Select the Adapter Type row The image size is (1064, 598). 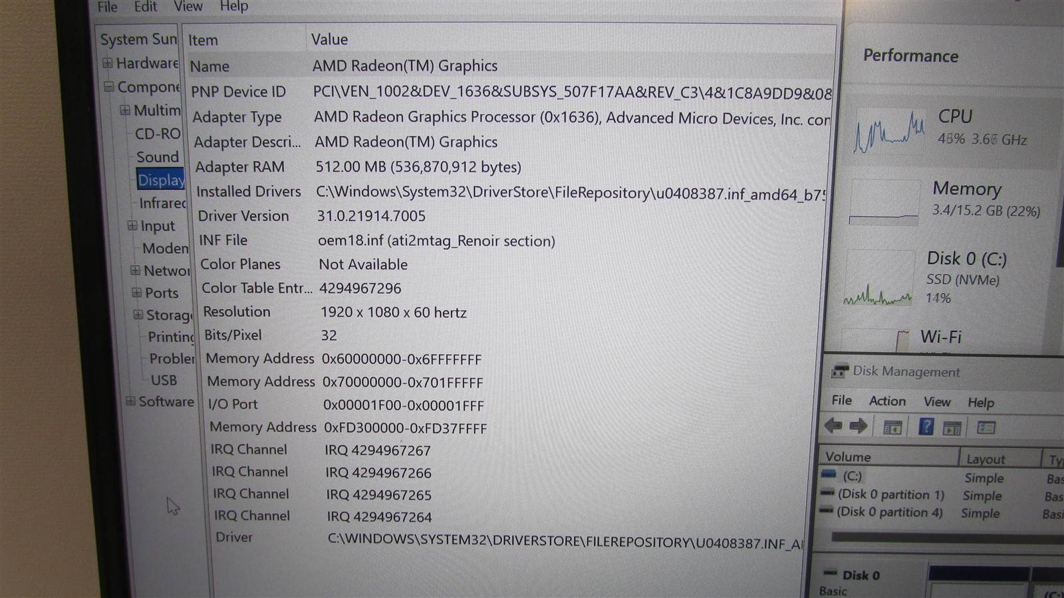[511, 118]
